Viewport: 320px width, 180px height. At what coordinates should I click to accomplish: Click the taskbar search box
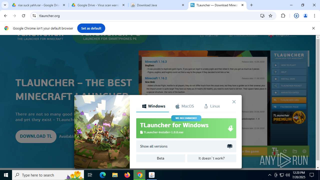coord(48,175)
